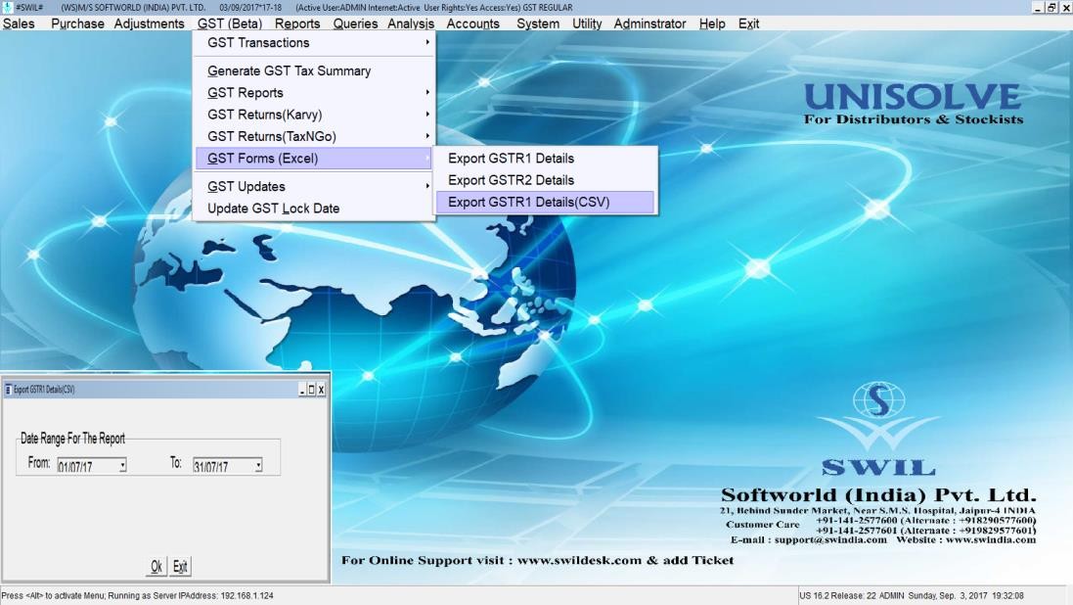This screenshot has width=1073, height=605.
Task: Click the UNISOLVE logo heading
Action: [913, 97]
